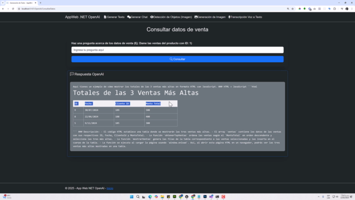355x200 pixels.
Task: Open Task View on taskbar
Action: (144, 197)
